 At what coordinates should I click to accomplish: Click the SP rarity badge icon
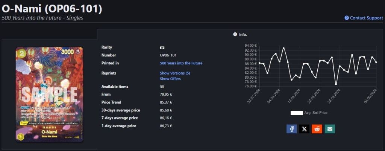[x=162, y=47]
